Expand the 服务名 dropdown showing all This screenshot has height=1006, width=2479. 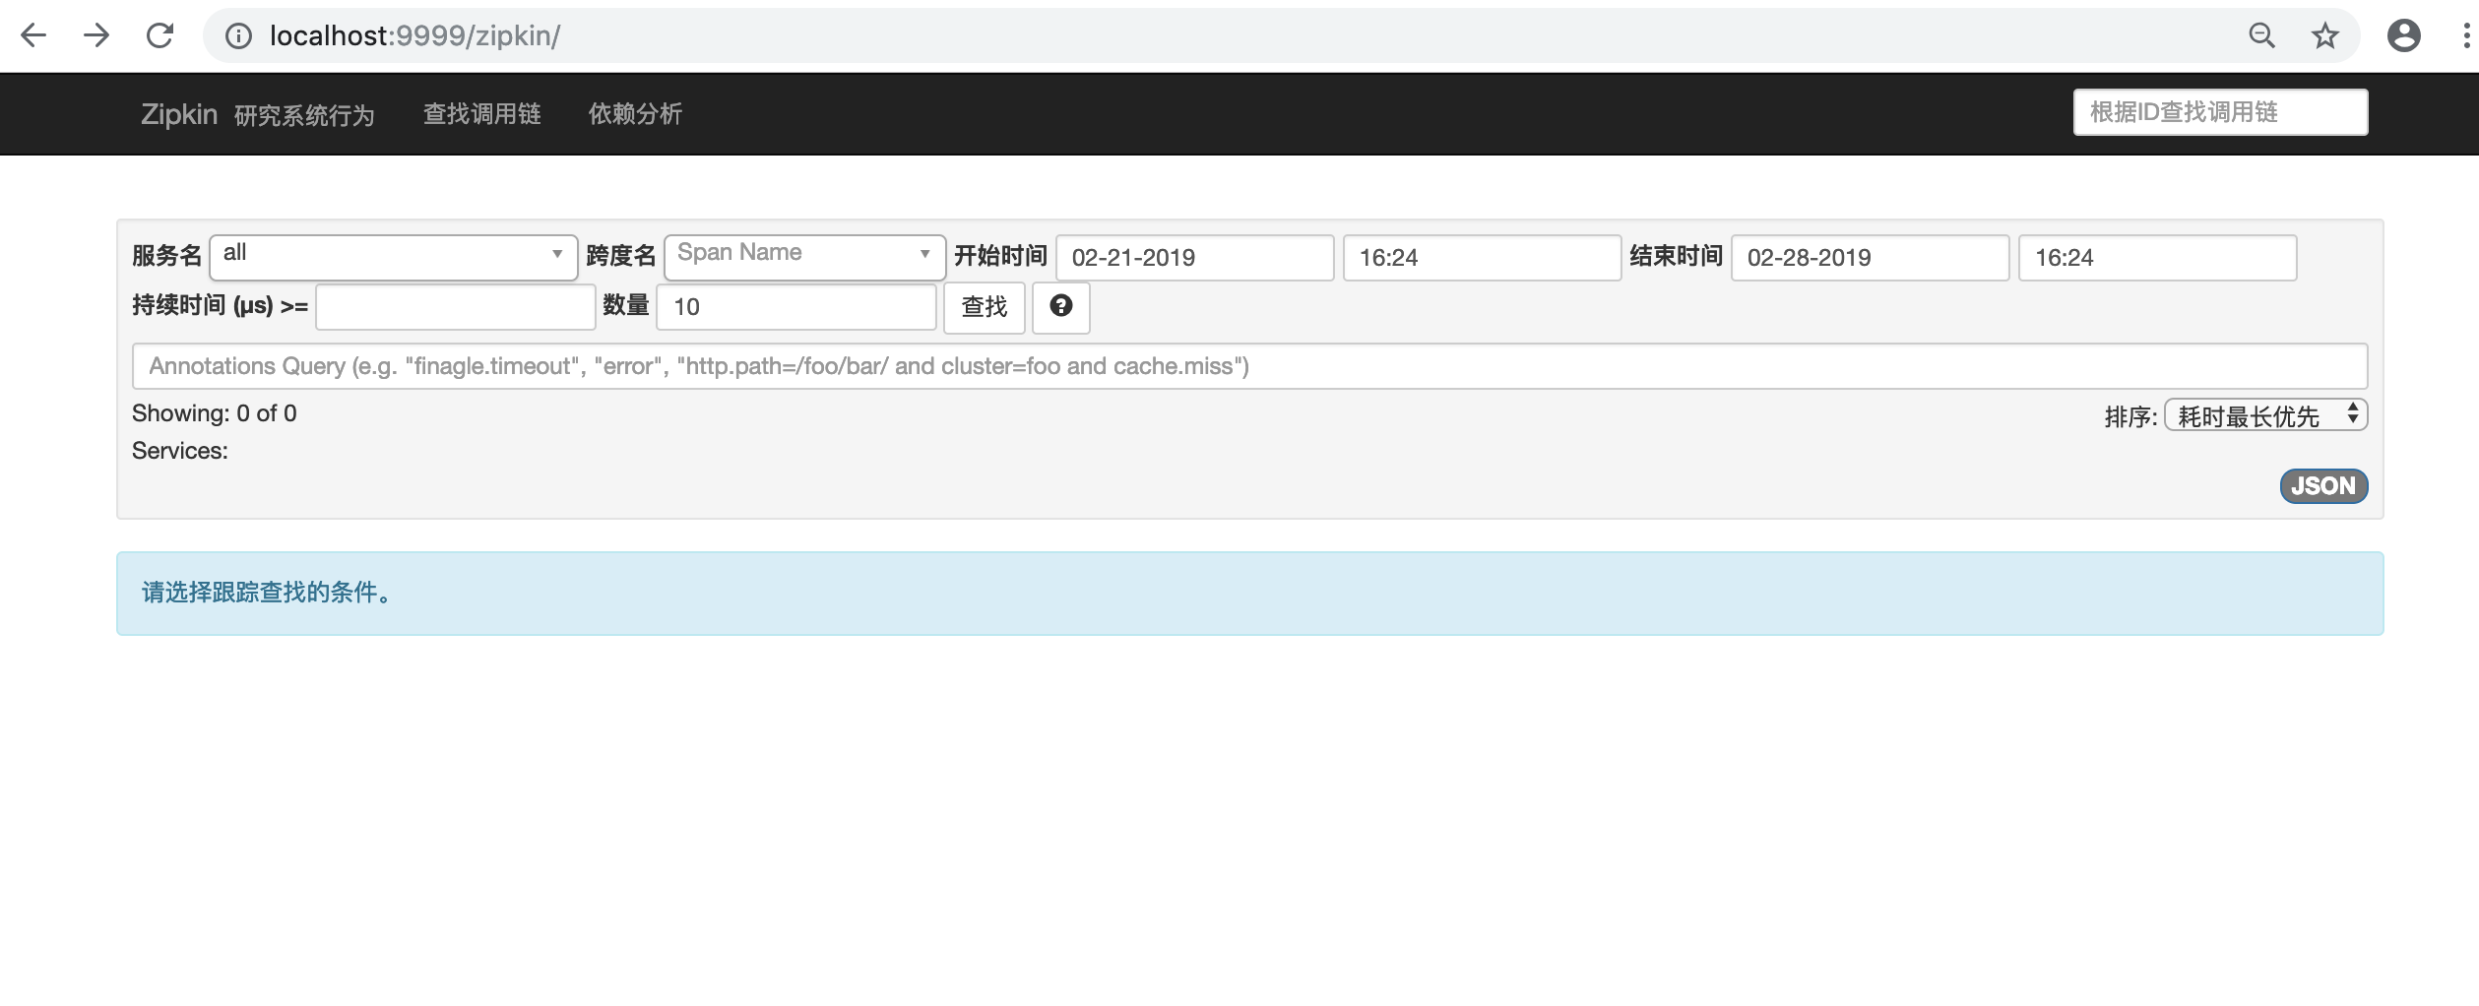(394, 257)
